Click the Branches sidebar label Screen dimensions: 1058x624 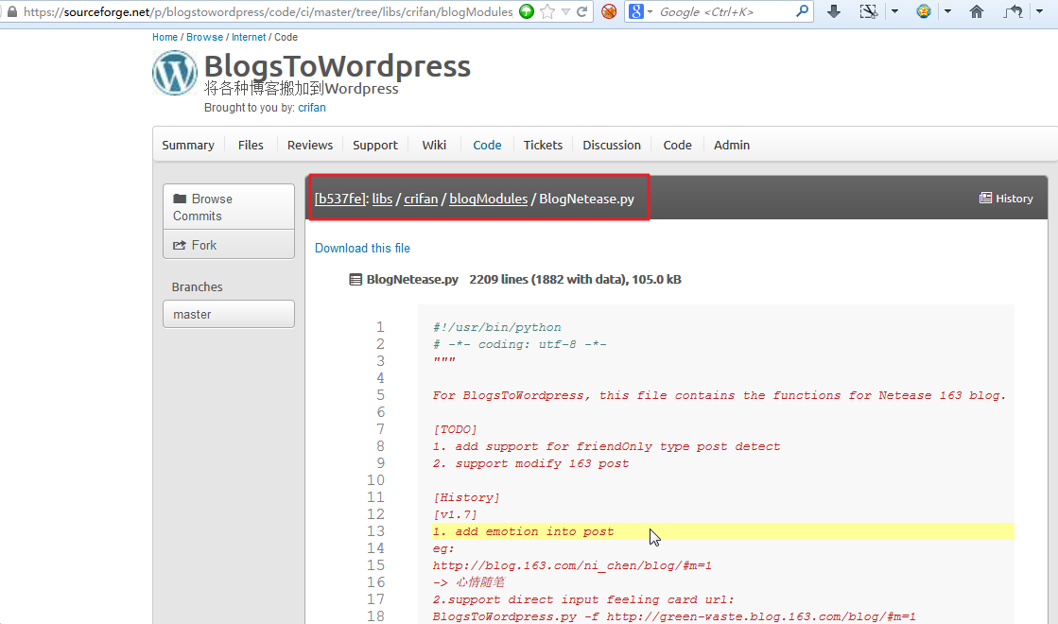(197, 286)
